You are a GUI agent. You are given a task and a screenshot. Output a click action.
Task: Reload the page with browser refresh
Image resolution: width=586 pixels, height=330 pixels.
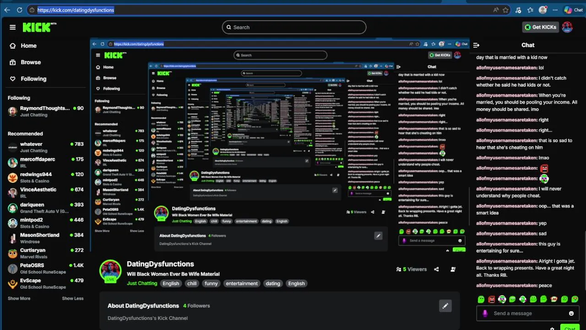19,10
